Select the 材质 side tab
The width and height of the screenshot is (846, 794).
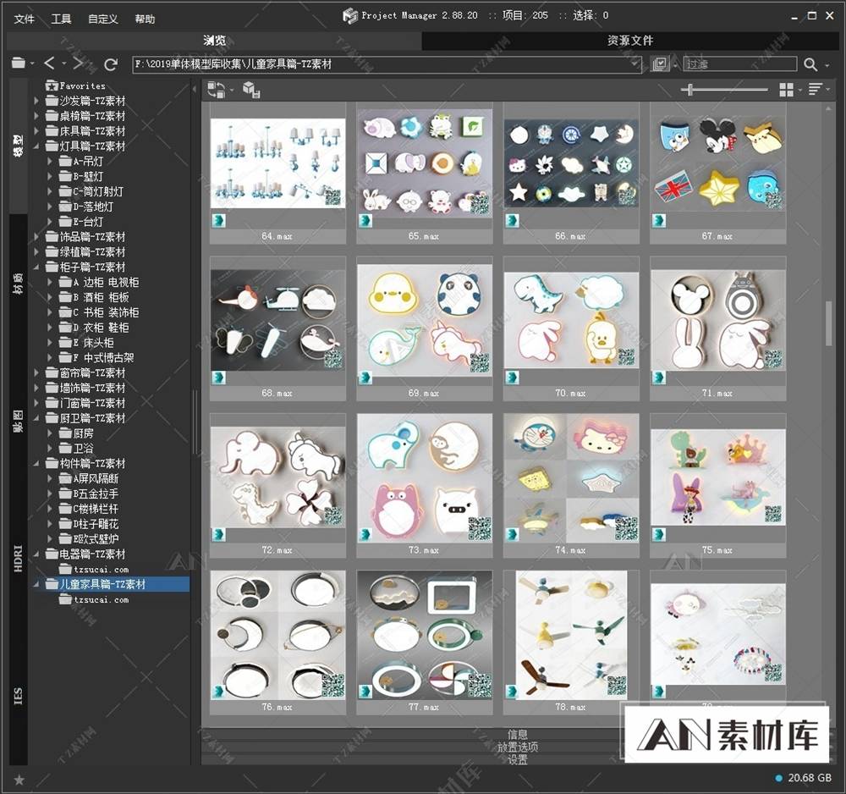click(18, 284)
